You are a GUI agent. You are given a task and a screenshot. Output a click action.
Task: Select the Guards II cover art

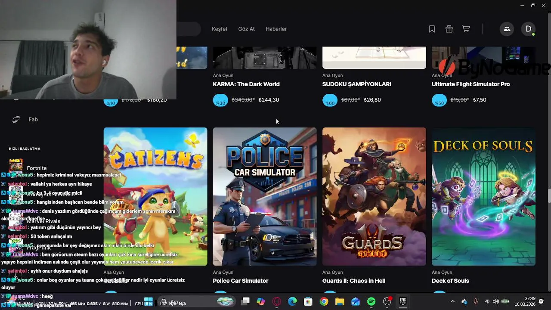(x=374, y=196)
